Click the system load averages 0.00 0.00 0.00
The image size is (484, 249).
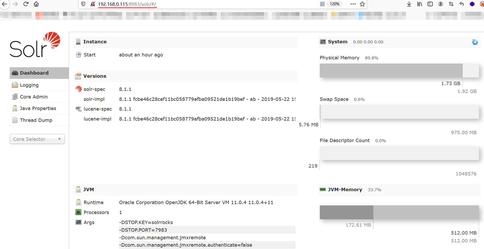(x=368, y=42)
